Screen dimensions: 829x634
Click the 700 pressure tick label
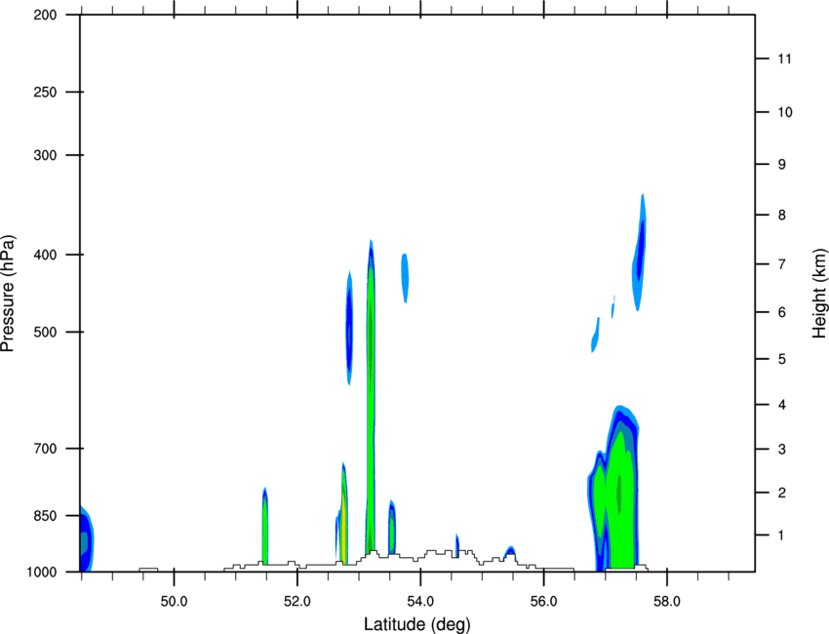pyautogui.click(x=45, y=449)
